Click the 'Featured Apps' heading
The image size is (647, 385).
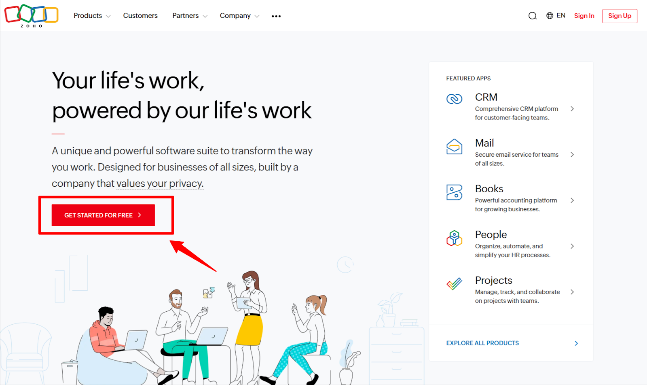(468, 79)
